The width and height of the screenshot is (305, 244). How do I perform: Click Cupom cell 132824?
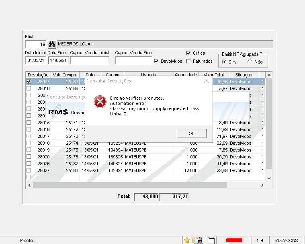[113, 170]
